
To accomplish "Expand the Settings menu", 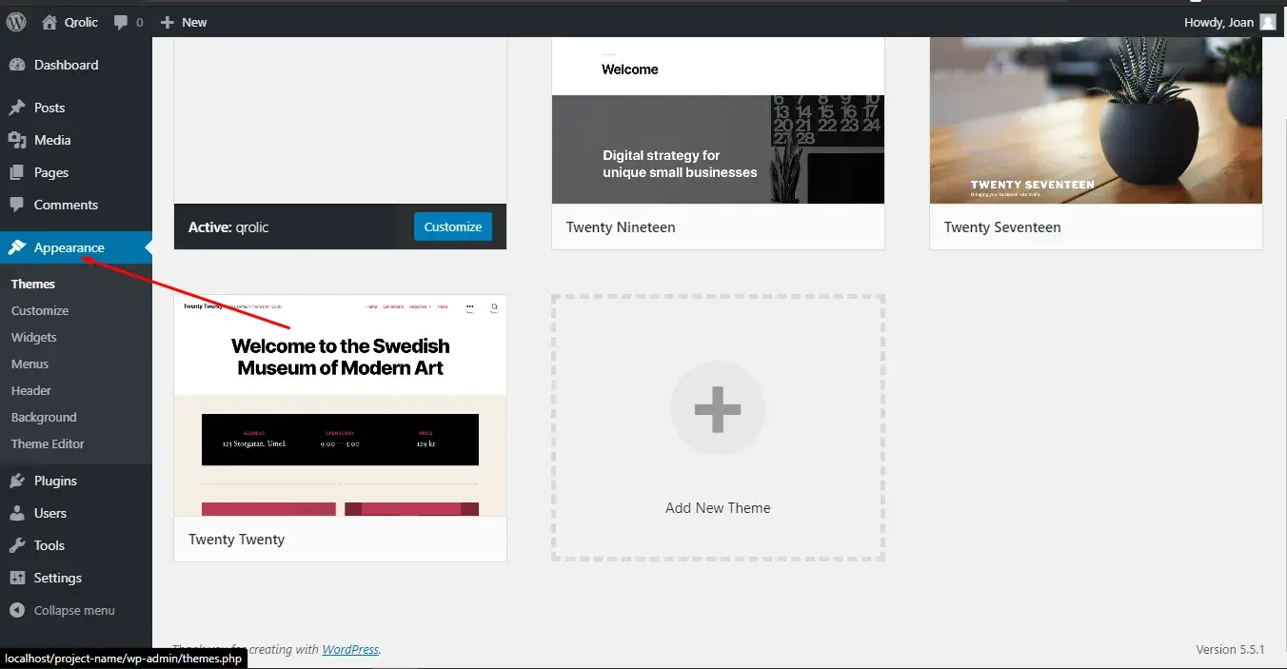I will click(x=57, y=578).
